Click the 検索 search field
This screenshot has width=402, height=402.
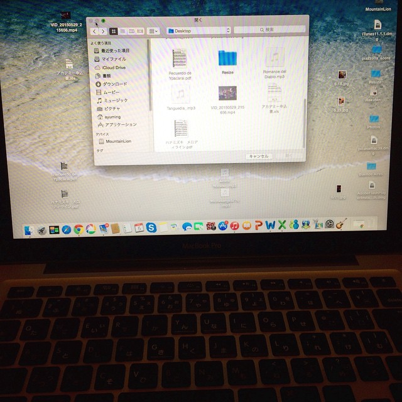coord(269,30)
